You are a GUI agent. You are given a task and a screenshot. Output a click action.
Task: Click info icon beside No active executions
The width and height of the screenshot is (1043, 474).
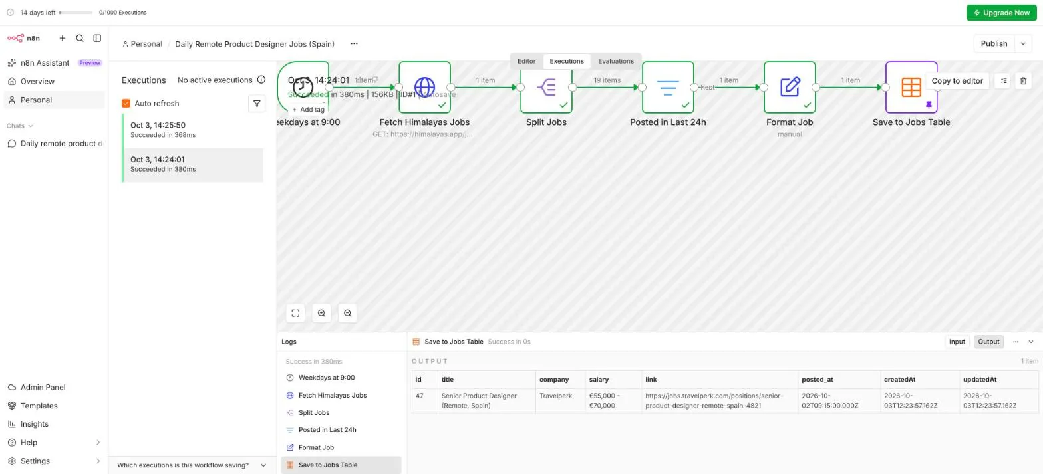[x=261, y=80]
